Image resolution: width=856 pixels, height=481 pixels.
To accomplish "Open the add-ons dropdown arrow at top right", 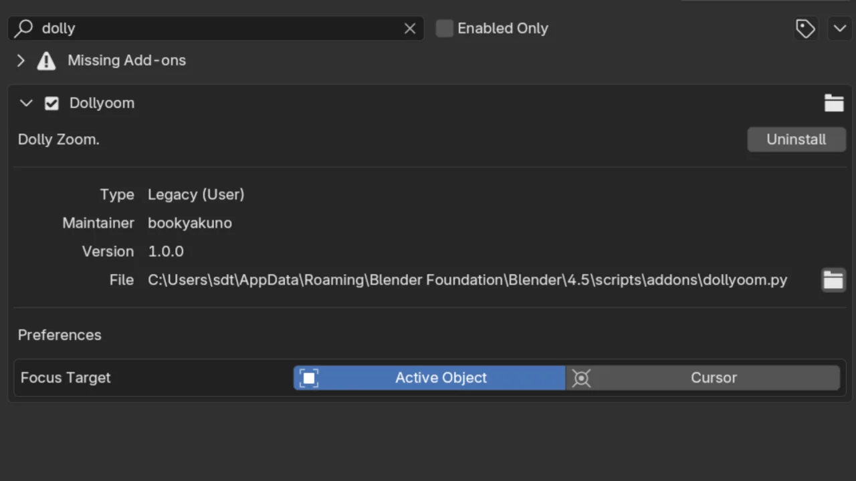I will (839, 28).
